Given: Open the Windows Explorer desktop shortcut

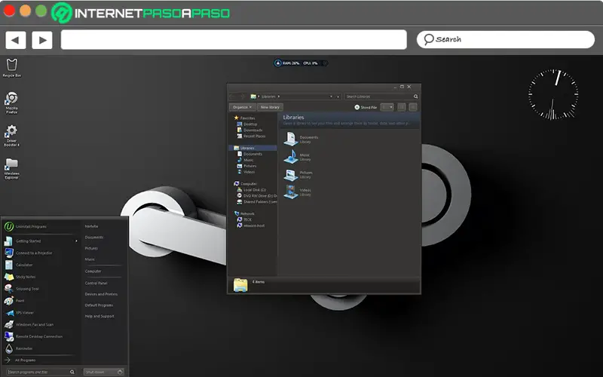Looking at the screenshot, I should [11, 168].
